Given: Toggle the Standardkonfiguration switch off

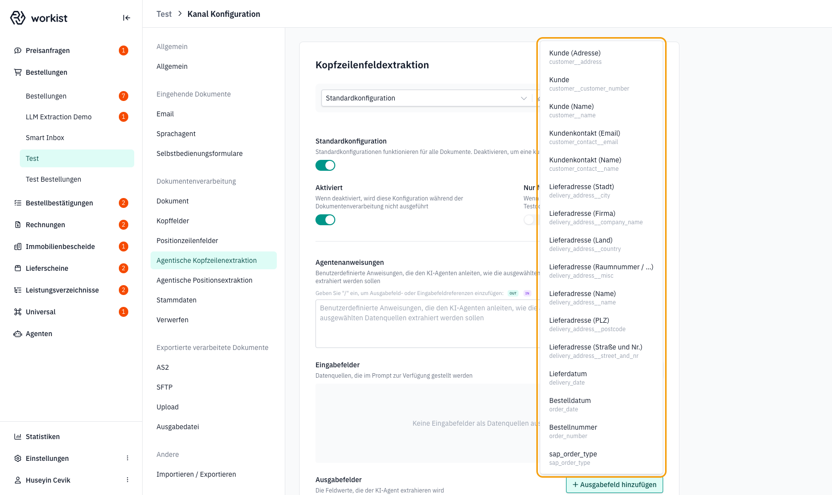Looking at the screenshot, I should pos(325,165).
